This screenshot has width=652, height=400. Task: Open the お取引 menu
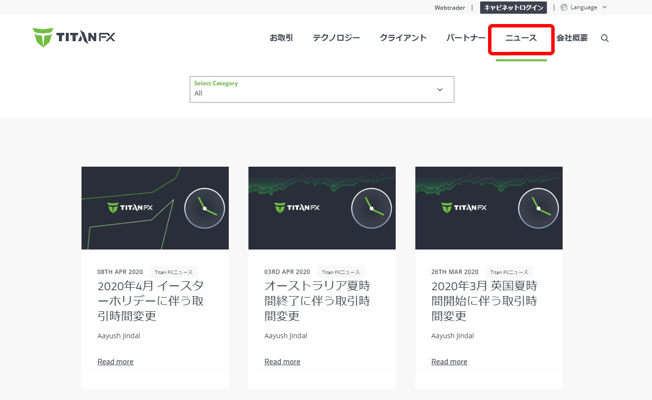[x=281, y=38]
